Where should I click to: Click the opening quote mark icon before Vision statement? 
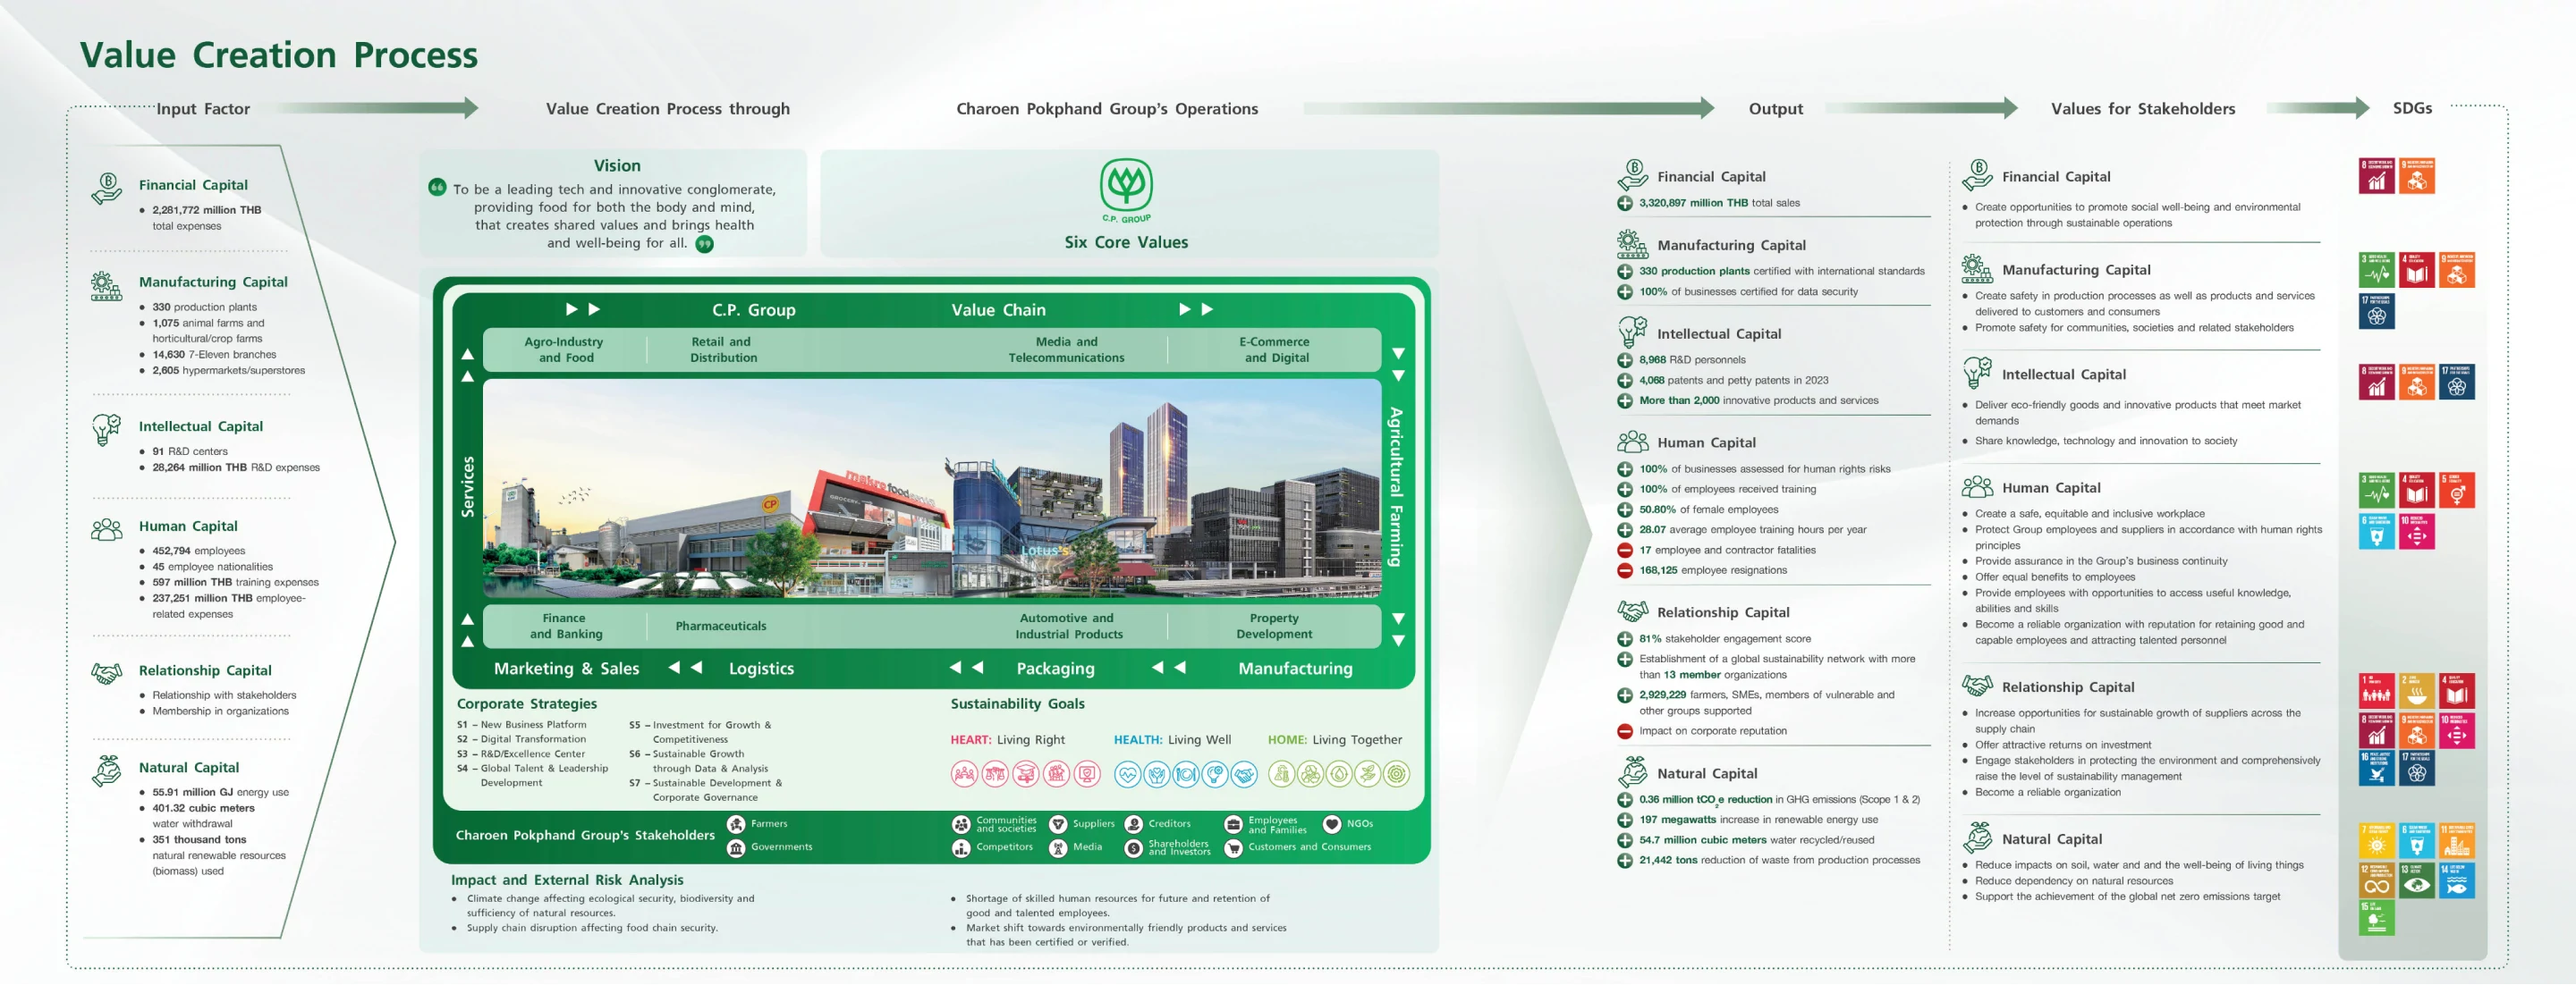click(437, 187)
